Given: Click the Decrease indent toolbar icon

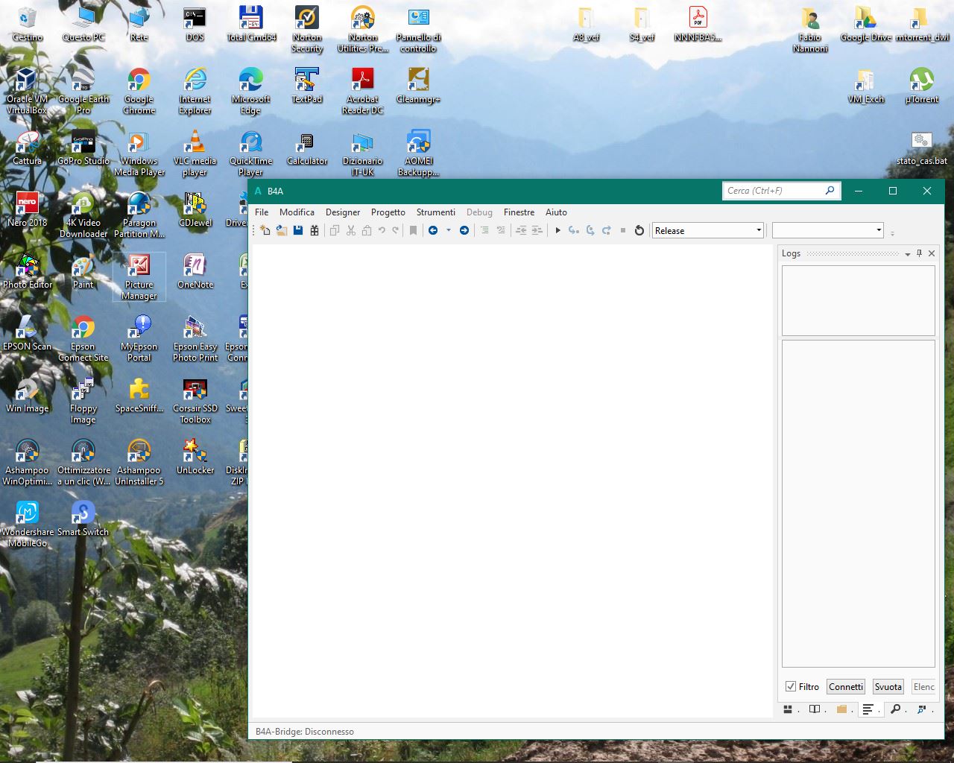Looking at the screenshot, I should pyautogui.click(x=521, y=230).
